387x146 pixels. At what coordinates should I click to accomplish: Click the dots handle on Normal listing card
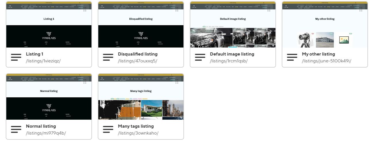click(85, 82)
